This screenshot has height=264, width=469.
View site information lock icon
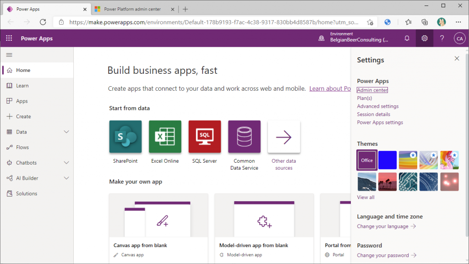(61, 22)
